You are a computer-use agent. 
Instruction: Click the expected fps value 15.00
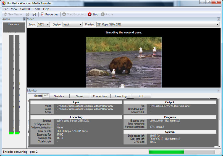(60, 135)
